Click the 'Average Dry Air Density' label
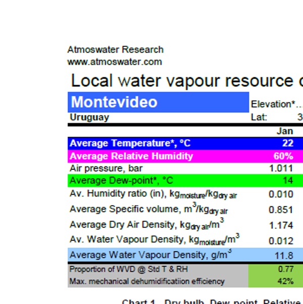303x304 pixels. pos(146,225)
